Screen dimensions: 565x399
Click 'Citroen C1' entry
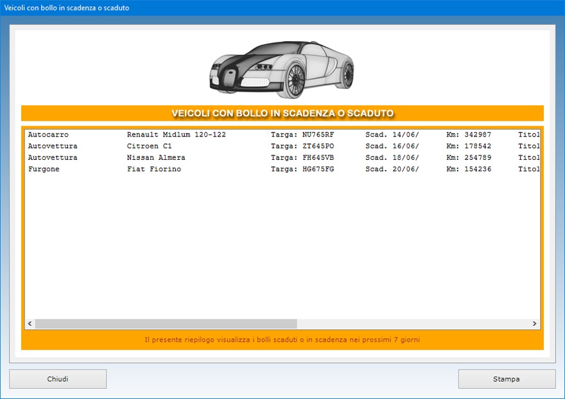[x=149, y=146]
